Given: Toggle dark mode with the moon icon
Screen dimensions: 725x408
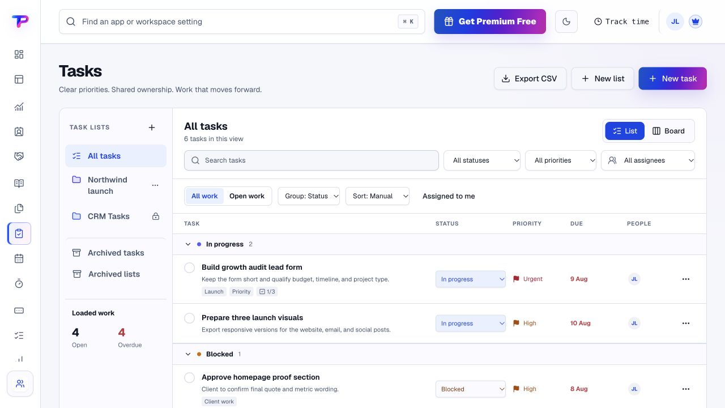Looking at the screenshot, I should [566, 22].
